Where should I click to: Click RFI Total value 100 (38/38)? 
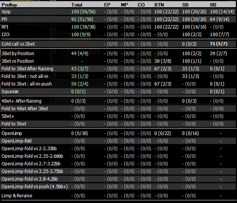click(83, 27)
